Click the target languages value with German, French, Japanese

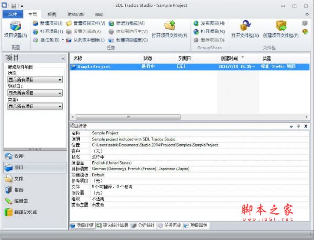tap(141, 169)
